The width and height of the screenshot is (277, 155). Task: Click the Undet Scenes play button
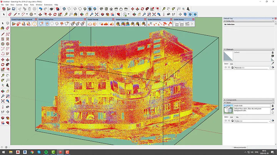(192, 24)
